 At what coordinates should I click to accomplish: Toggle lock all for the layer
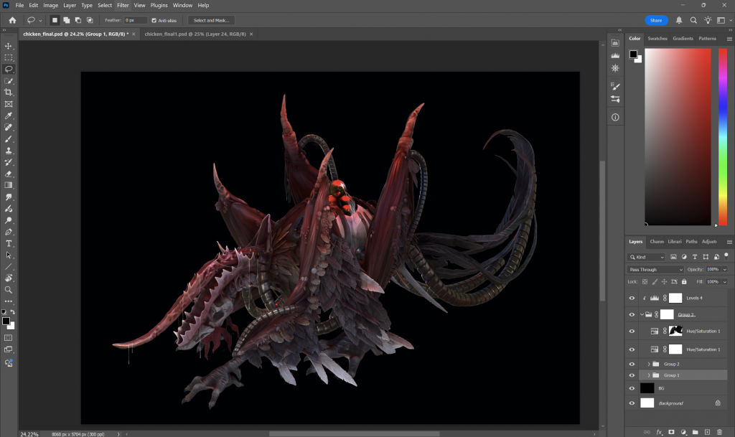click(x=684, y=281)
